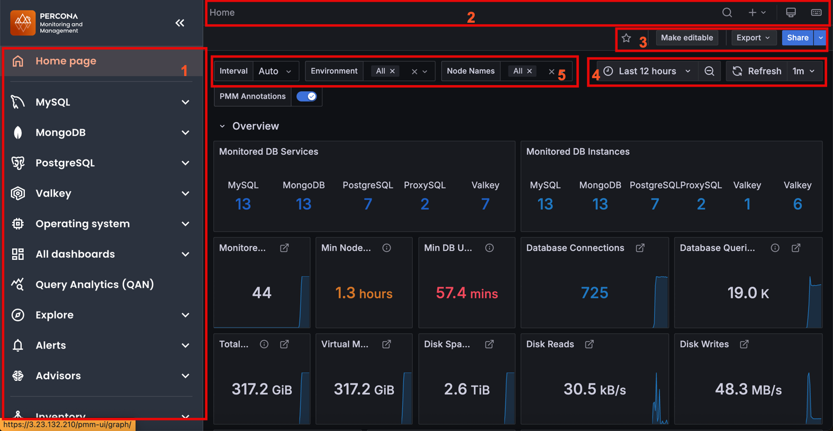This screenshot has height=431, width=833.
Task: Open Database Connections panel external link icon
Action: point(640,248)
